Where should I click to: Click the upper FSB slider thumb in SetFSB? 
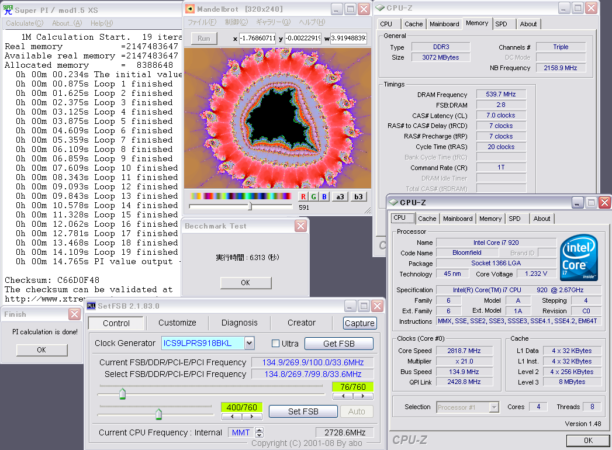[x=123, y=393]
